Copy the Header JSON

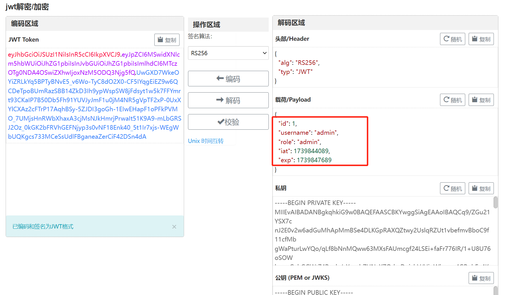[481, 39]
